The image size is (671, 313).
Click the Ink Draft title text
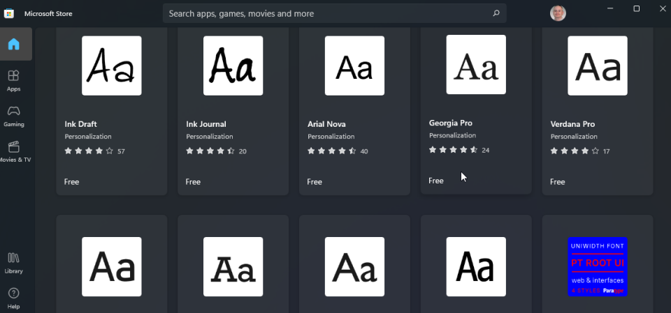[81, 124]
